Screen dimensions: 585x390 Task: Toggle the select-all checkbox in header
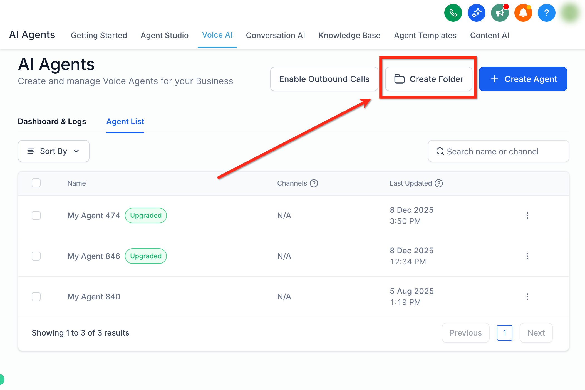pos(36,183)
